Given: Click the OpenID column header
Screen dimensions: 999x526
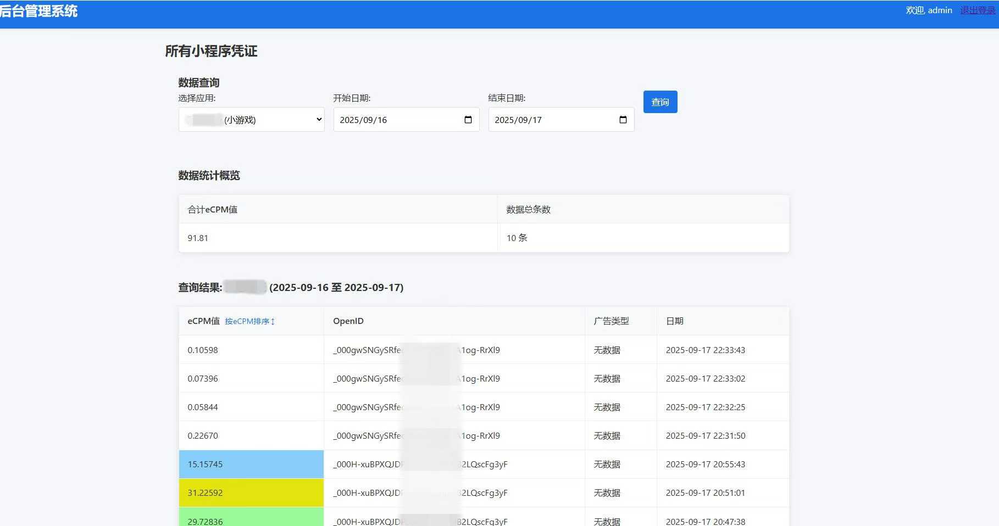Looking at the screenshot, I should 348,321.
